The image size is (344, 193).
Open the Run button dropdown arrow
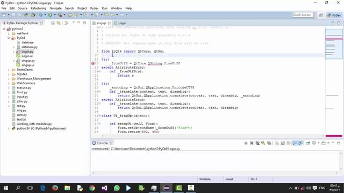coord(55,15)
